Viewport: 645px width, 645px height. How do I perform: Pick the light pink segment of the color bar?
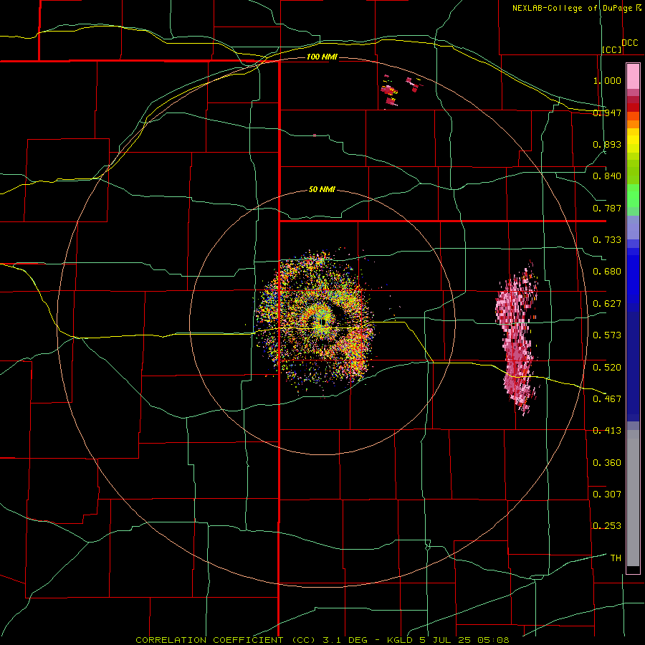(633, 77)
